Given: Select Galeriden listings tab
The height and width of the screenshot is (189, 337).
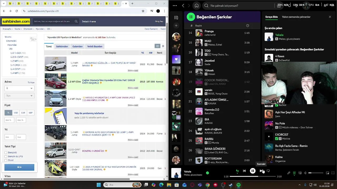Looking at the screenshot, I should (x=77, y=46).
